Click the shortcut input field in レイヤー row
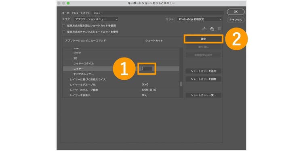This screenshot has width=303, height=151. coord(147,68)
